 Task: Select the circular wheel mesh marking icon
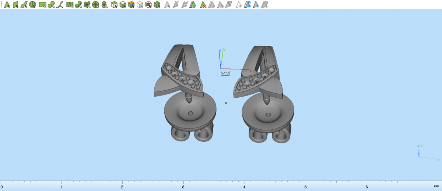[95, 5]
